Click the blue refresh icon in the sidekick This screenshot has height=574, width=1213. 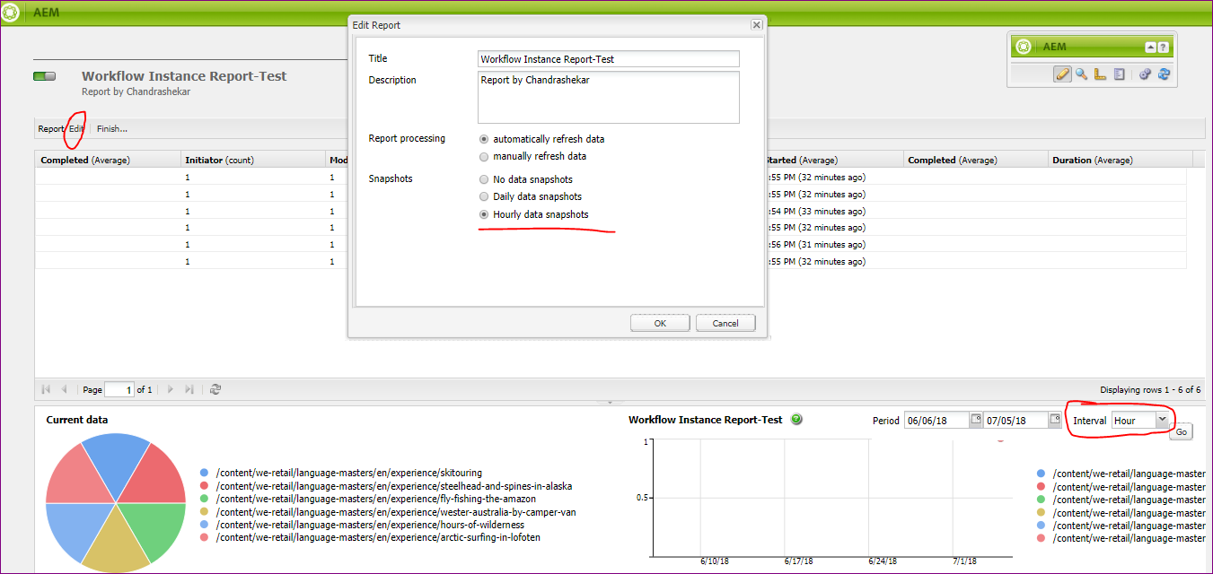click(1165, 74)
